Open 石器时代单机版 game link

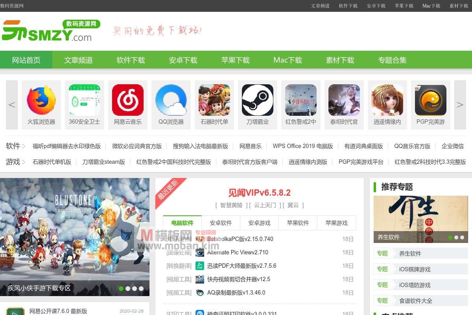tap(52, 162)
